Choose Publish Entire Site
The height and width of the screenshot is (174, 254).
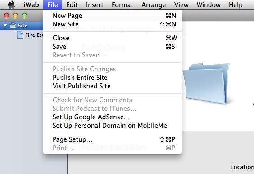[113, 78]
